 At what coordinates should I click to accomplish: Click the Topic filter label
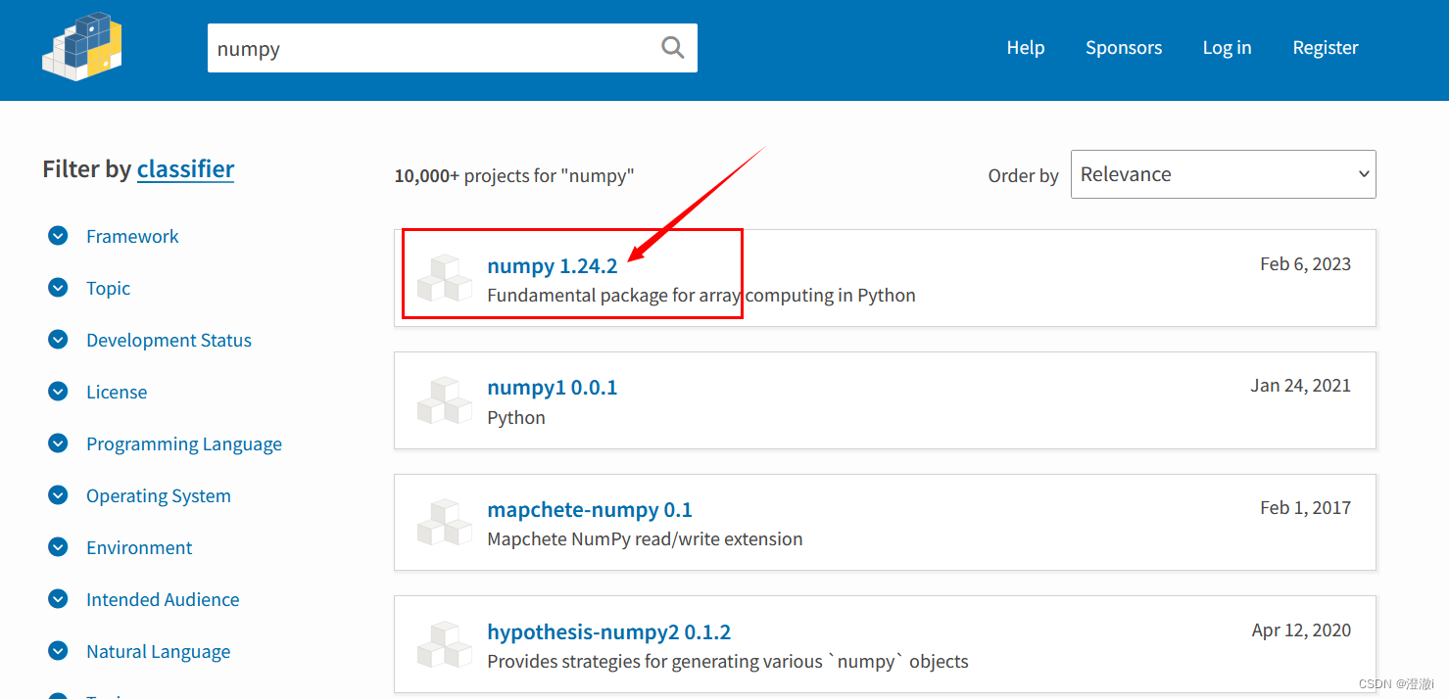click(x=108, y=289)
